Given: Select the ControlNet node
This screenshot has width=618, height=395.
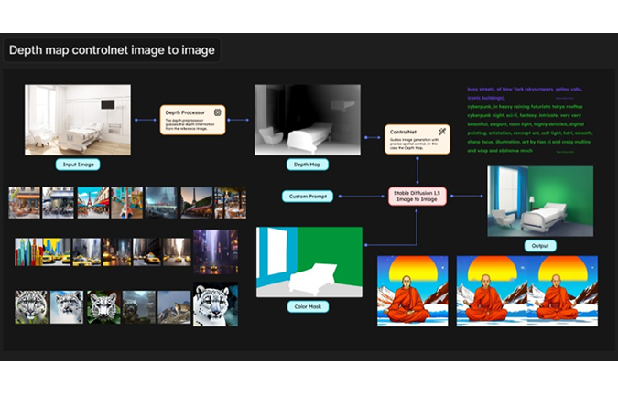Looking at the screenshot, I should click(417, 139).
